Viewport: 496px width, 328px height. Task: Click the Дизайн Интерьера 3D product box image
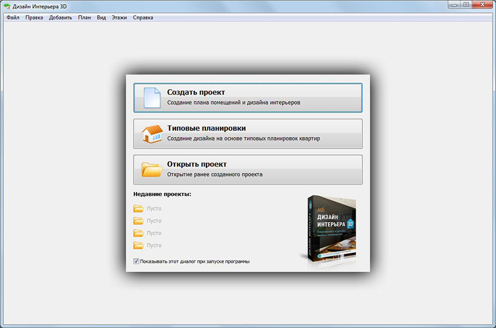point(331,228)
